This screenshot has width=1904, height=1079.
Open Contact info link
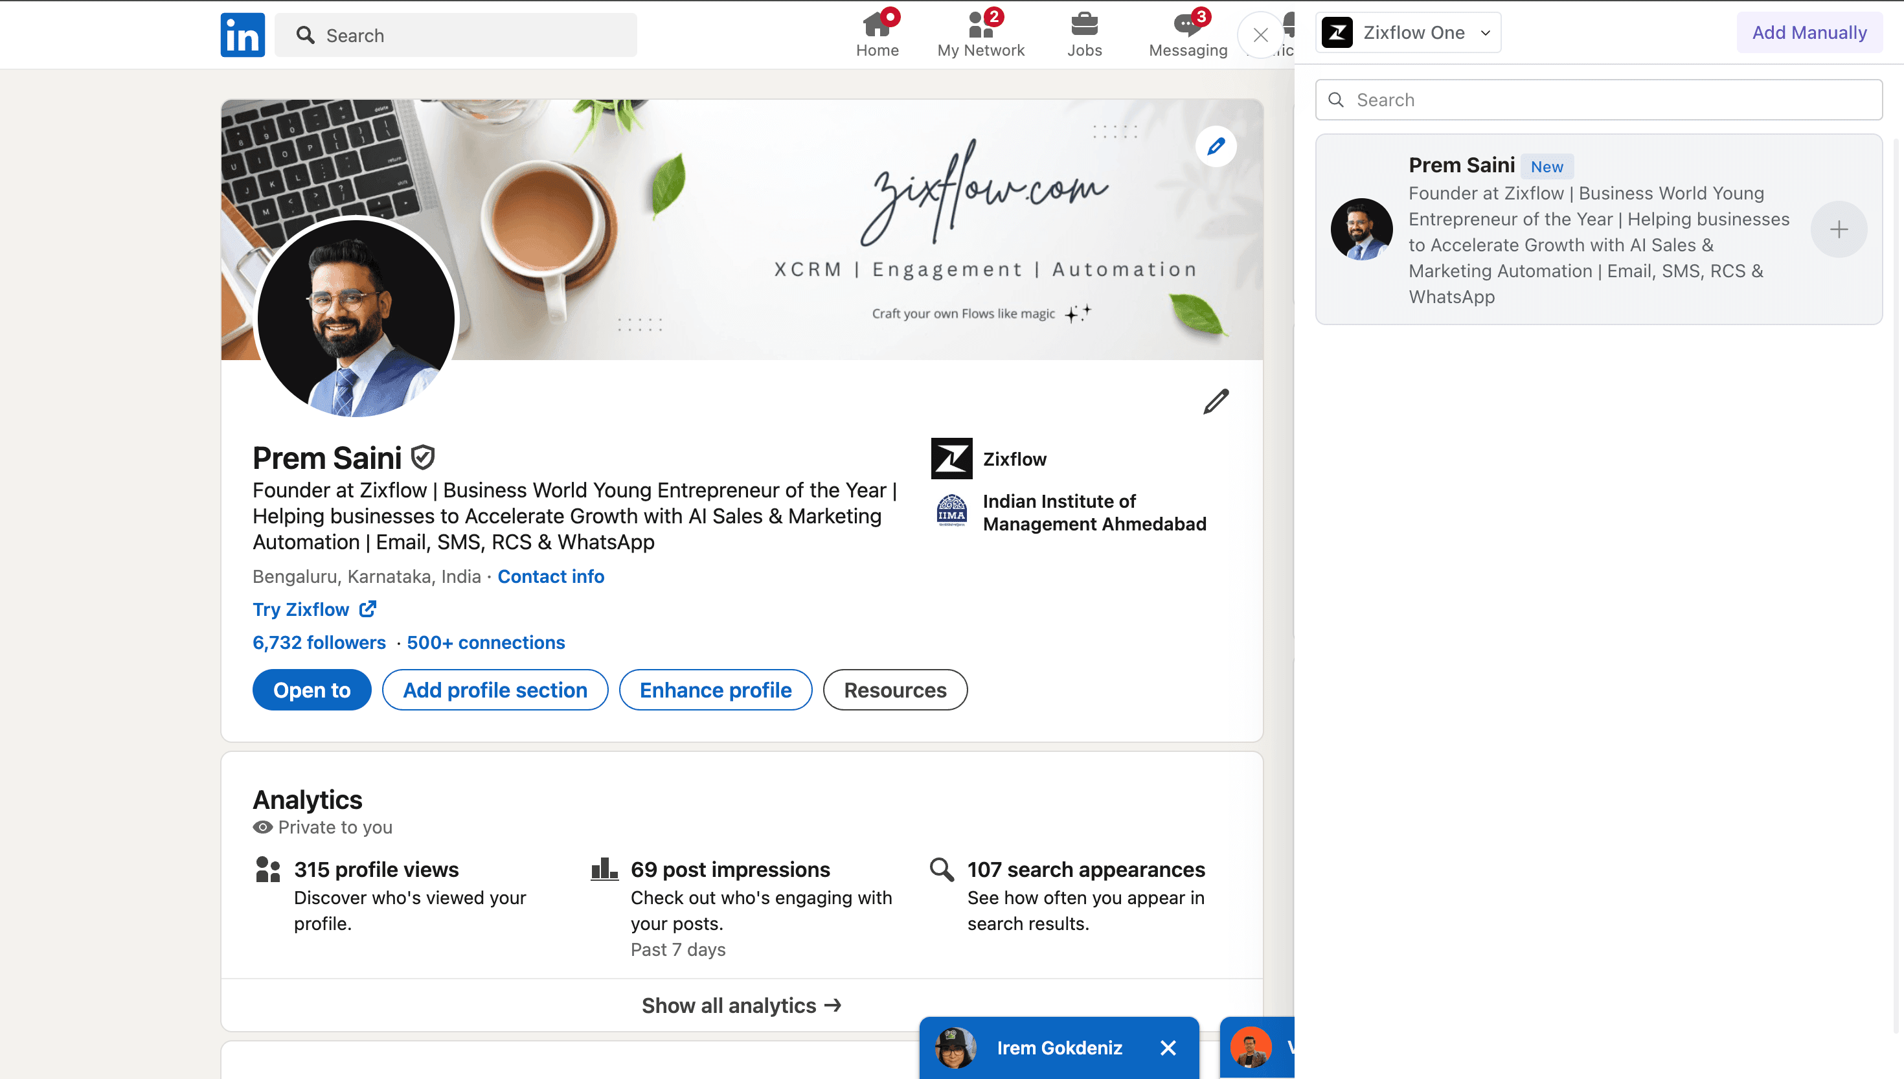(x=550, y=576)
